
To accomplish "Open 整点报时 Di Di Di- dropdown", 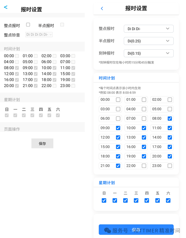I will [x=148, y=29].
